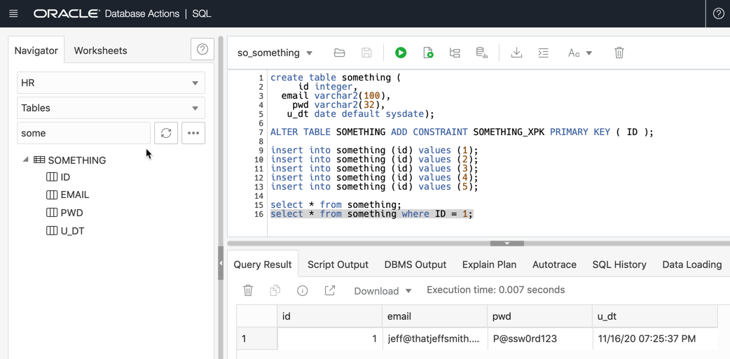Copy query result icon
This screenshot has height=359, width=730.
point(275,290)
